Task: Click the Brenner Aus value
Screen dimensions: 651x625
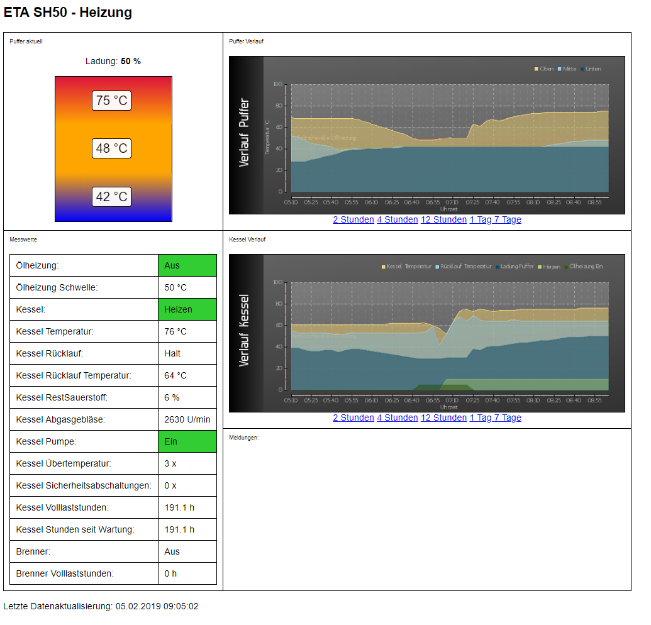Action: 187,551
